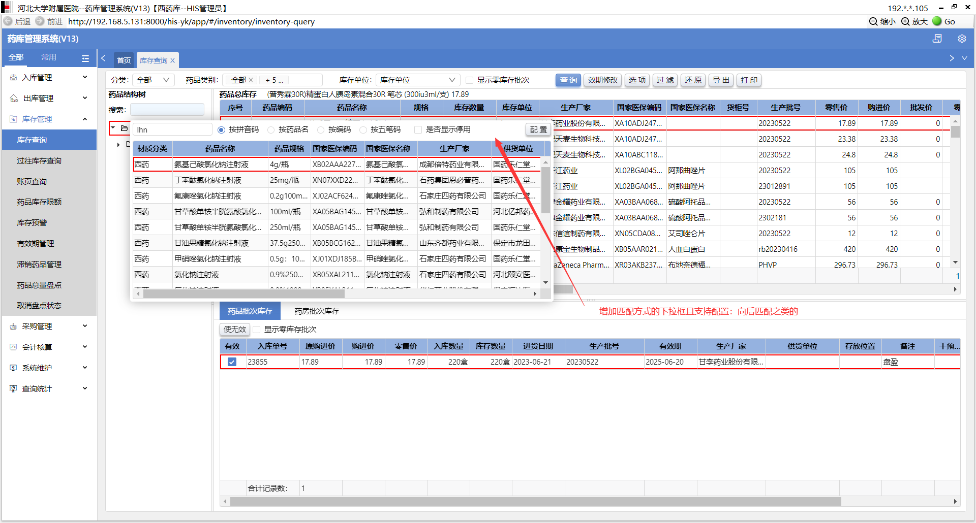The height and width of the screenshot is (523, 976).
Task: Click the back arrow icon beside 后退
Action: coord(8,21)
